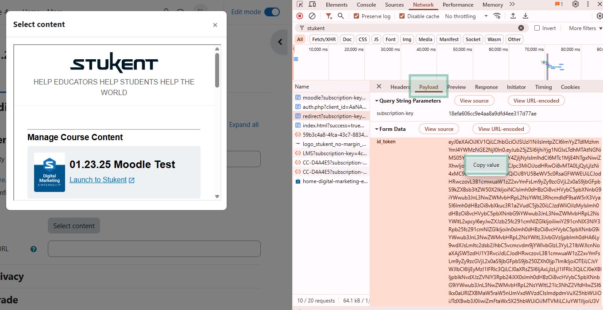603x310 pixels.
Task: Filter requests by CSS type
Action: (x=363, y=39)
